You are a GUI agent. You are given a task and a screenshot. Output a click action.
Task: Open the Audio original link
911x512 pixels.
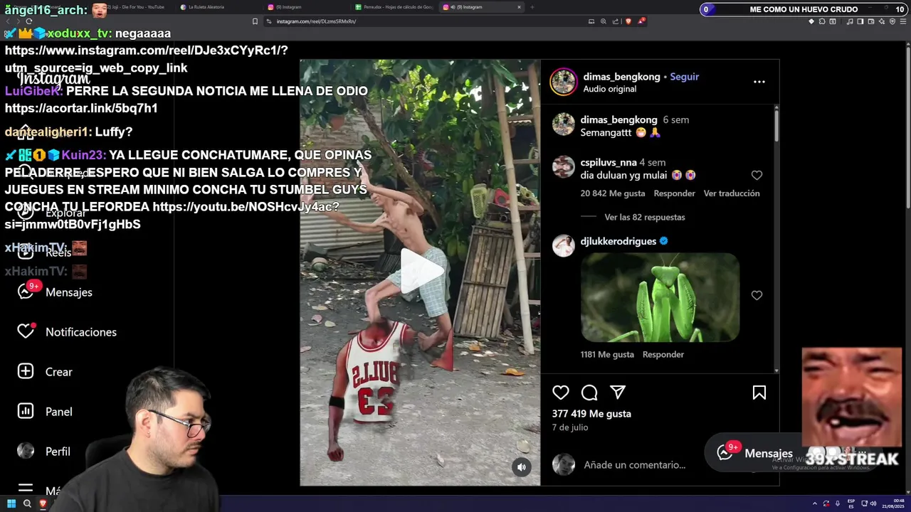pyautogui.click(x=610, y=89)
